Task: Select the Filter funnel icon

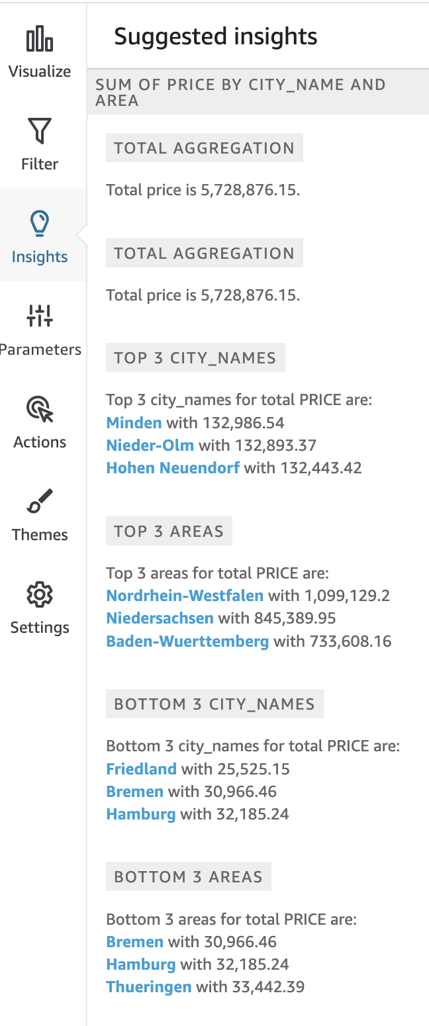Action: (x=40, y=131)
